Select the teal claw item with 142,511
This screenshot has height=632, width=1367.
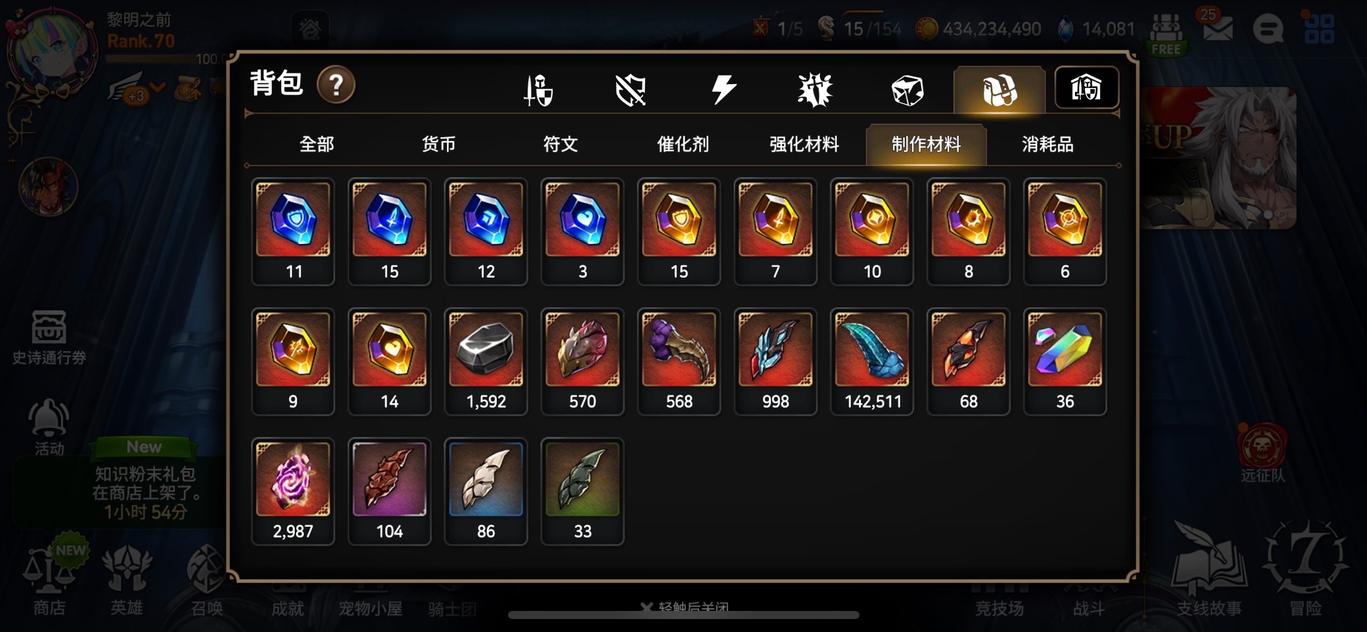coord(872,361)
